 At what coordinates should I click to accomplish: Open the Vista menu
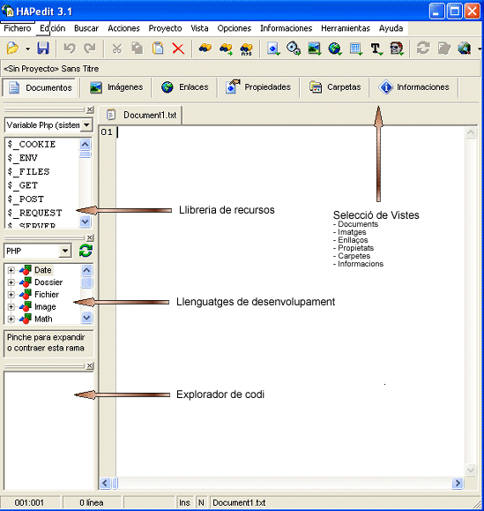pos(199,28)
